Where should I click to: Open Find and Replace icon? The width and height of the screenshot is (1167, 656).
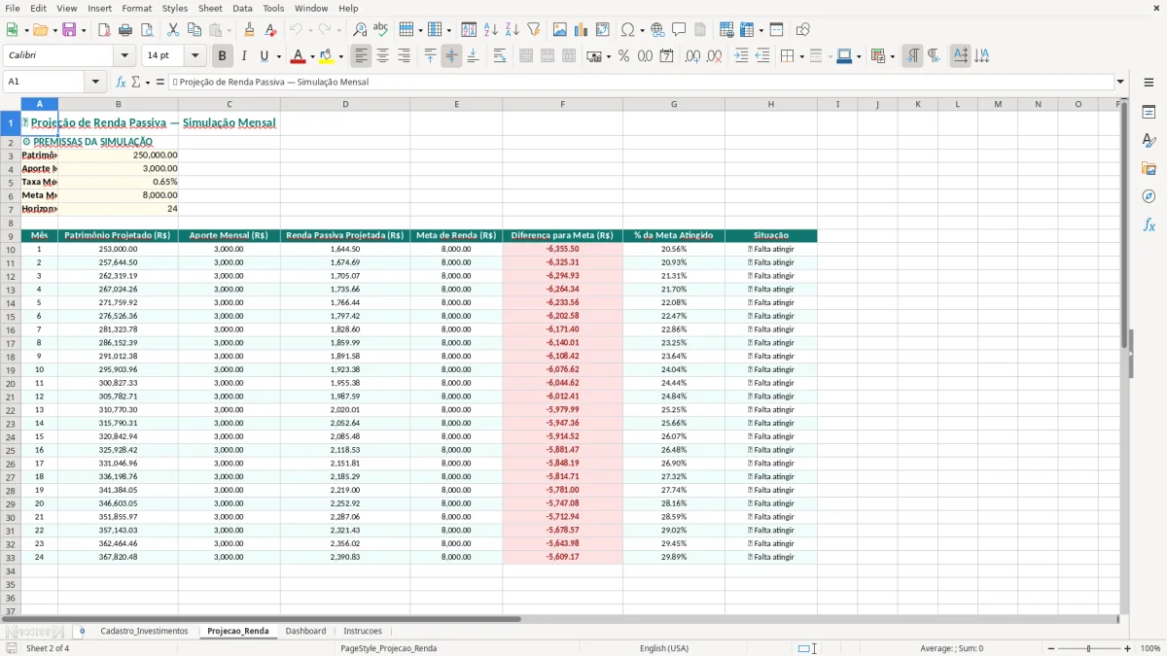point(360,30)
